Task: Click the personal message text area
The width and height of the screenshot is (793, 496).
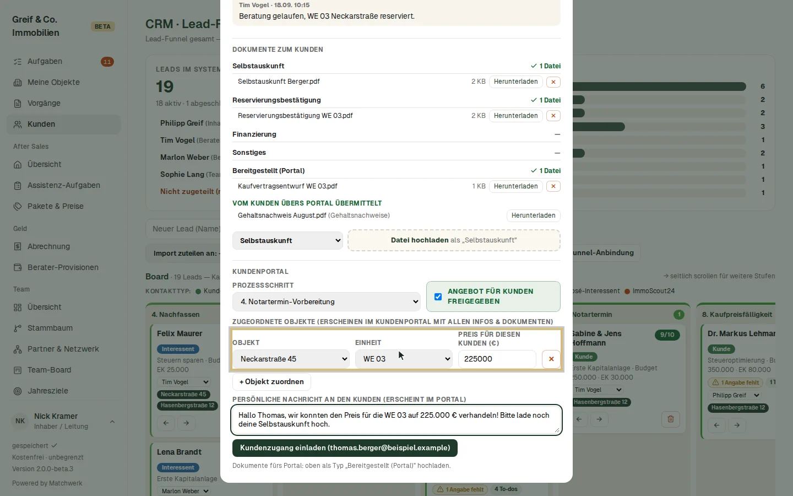Action: [x=397, y=420]
